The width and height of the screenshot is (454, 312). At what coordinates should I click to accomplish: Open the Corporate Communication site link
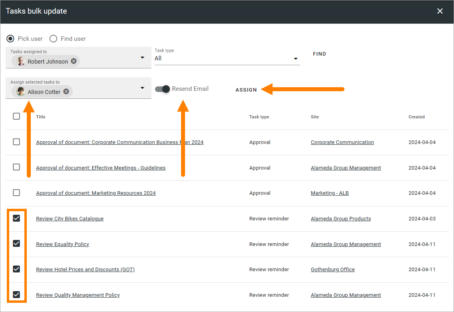pos(342,142)
